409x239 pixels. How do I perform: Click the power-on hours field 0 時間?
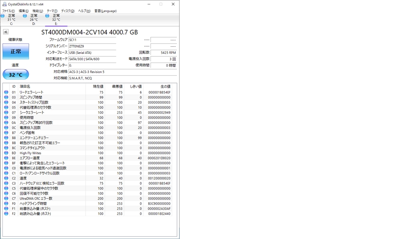[163, 65]
